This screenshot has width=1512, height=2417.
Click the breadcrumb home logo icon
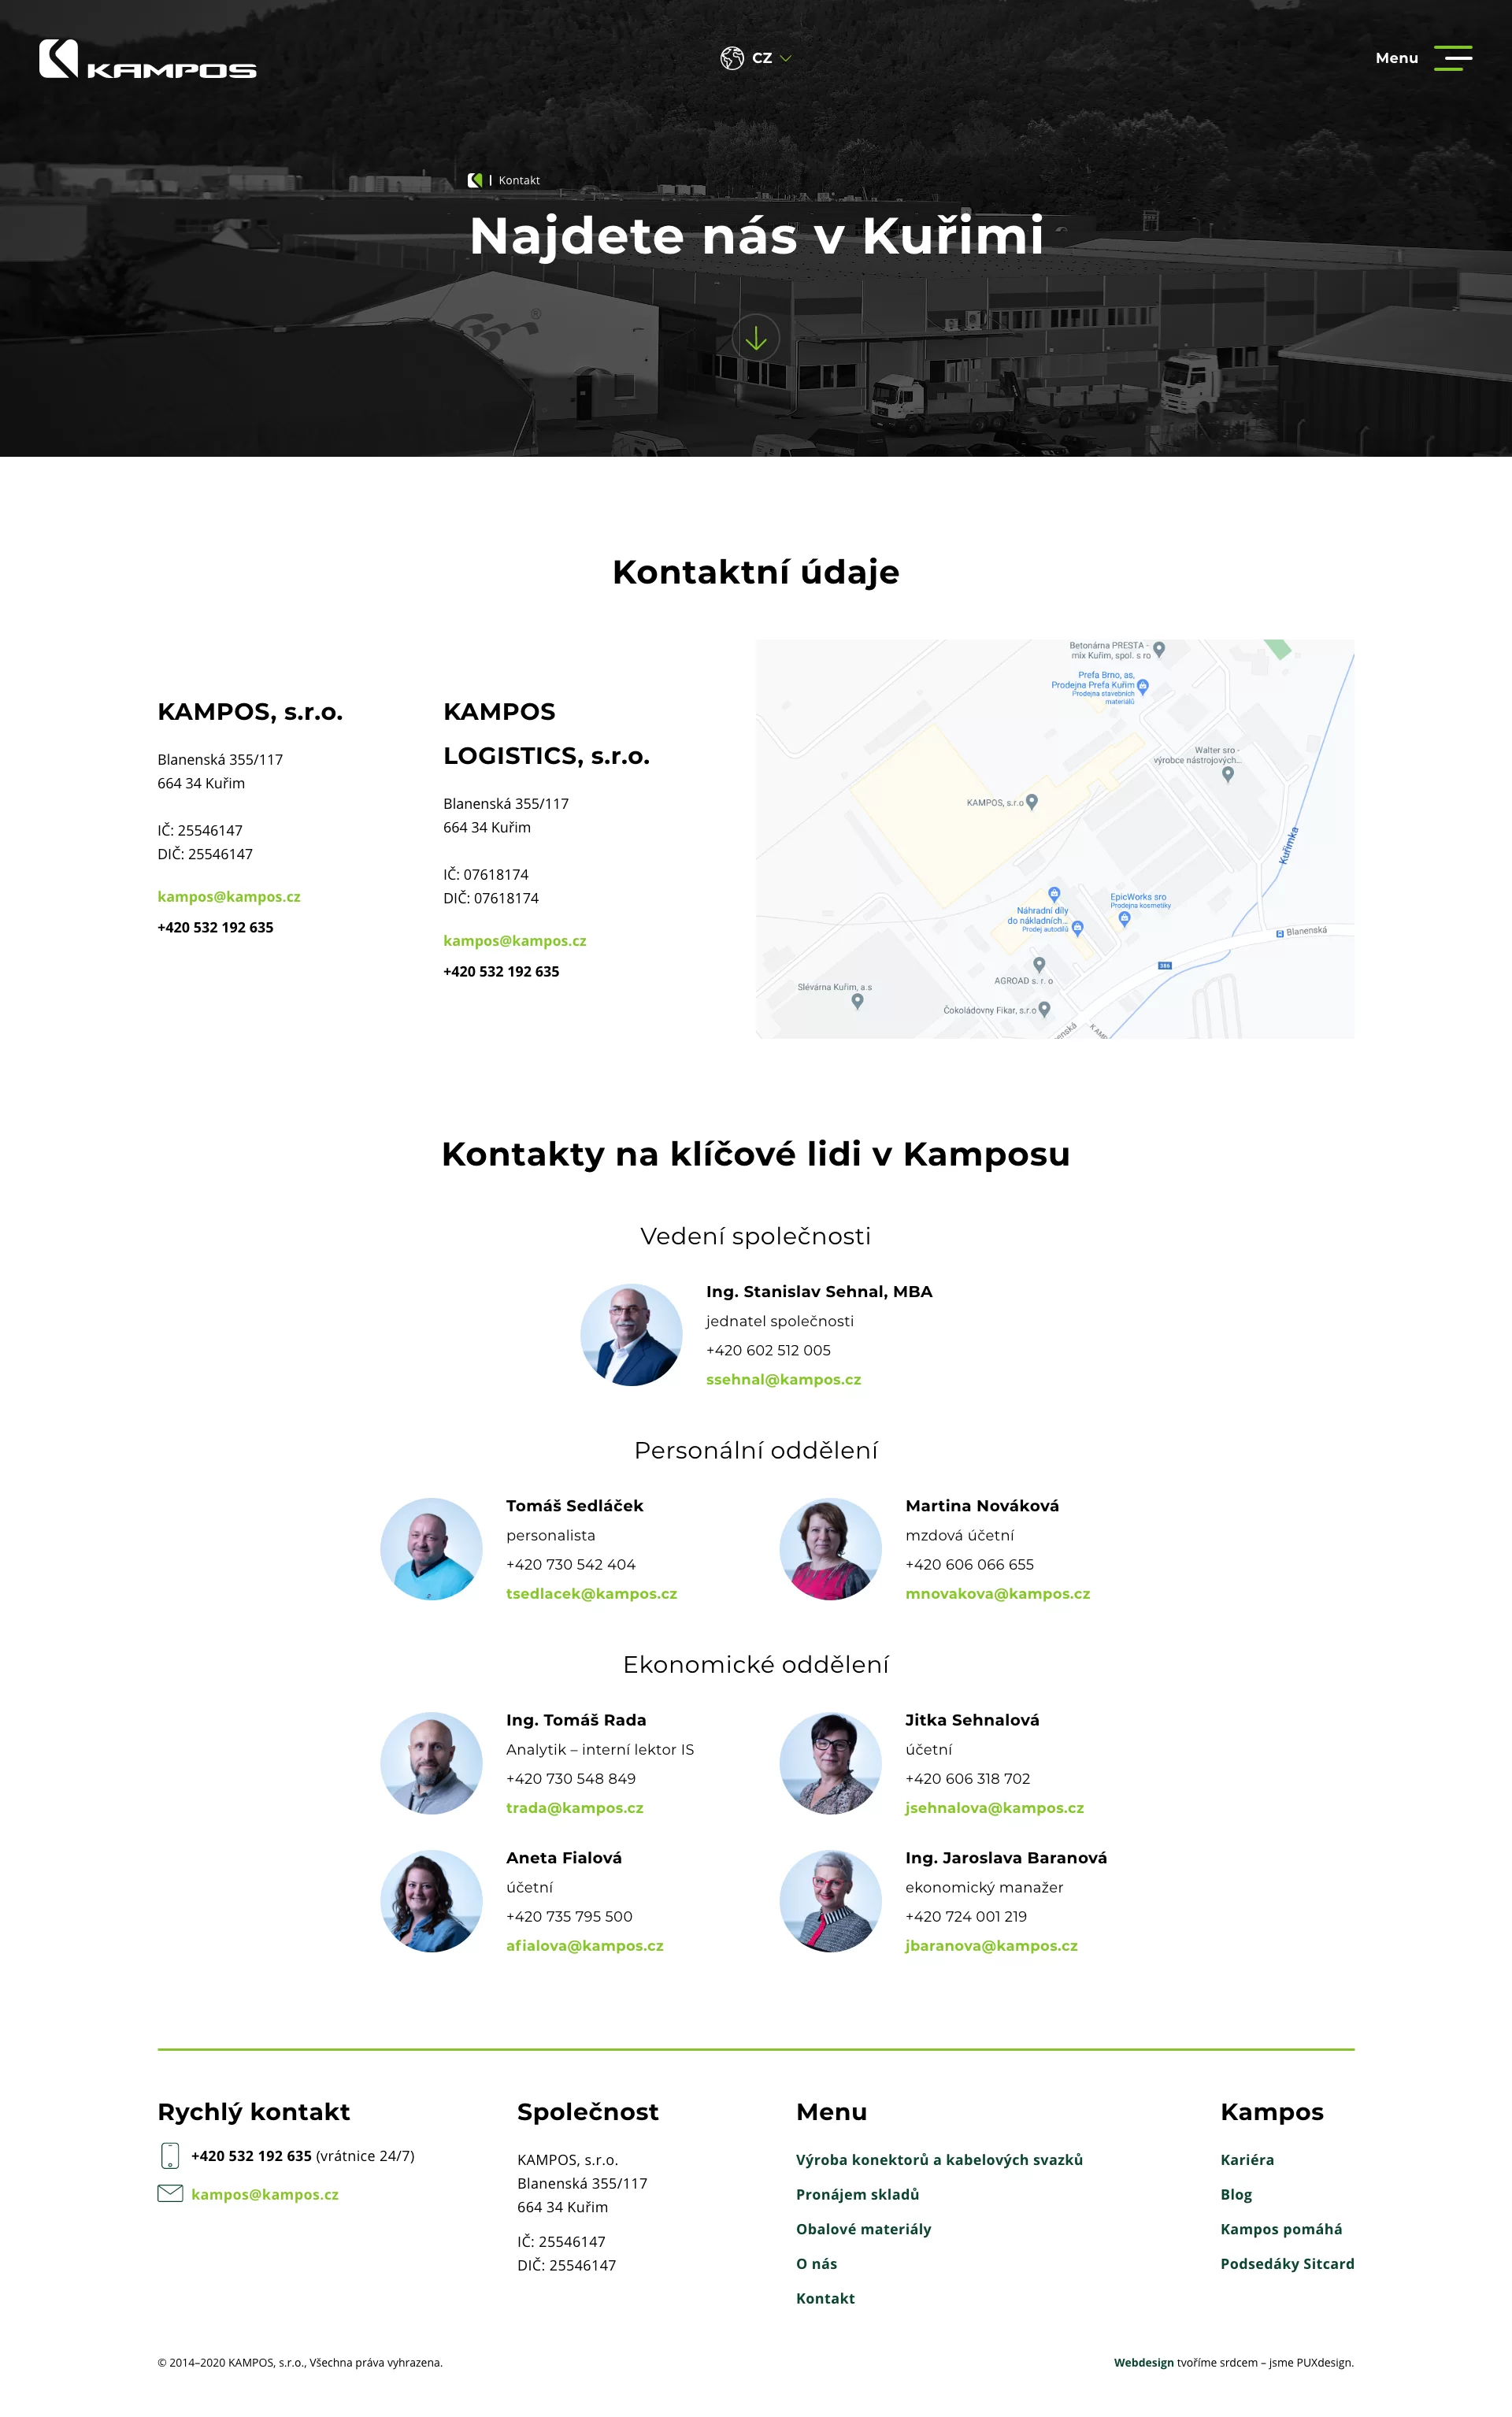(x=475, y=180)
